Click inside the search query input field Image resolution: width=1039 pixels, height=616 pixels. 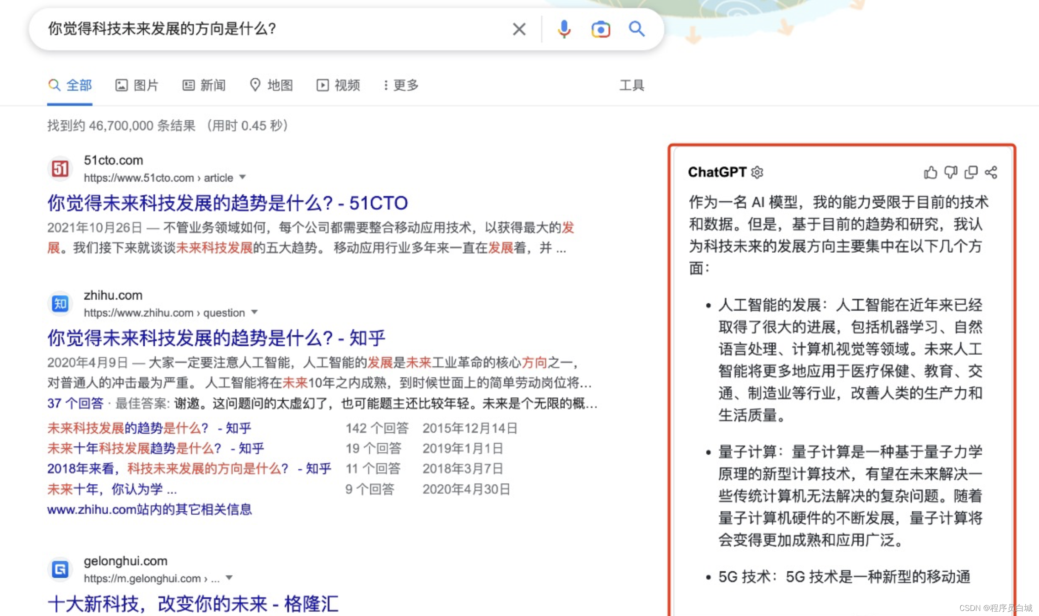point(272,29)
